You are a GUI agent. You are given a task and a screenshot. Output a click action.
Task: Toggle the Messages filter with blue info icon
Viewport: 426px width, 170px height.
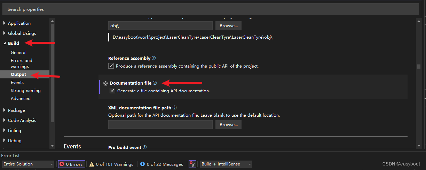[162, 164]
